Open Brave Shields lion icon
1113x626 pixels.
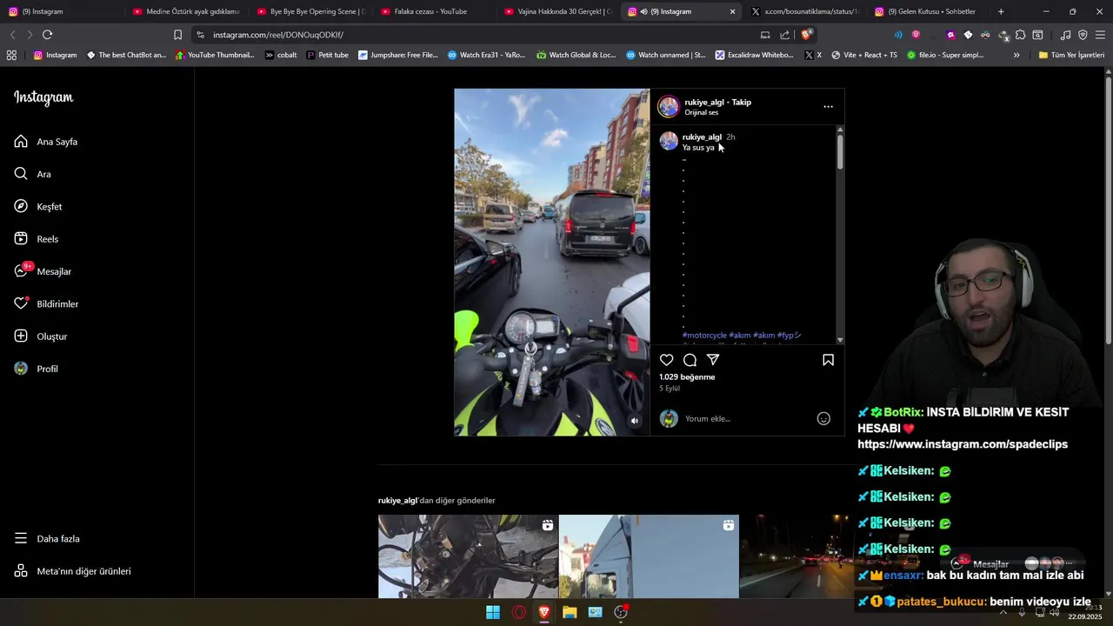(x=807, y=35)
